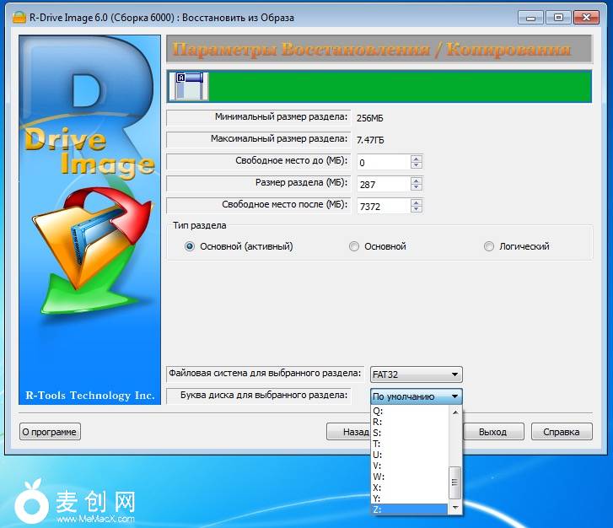Open the FAT32 file system dropdown

(x=455, y=374)
